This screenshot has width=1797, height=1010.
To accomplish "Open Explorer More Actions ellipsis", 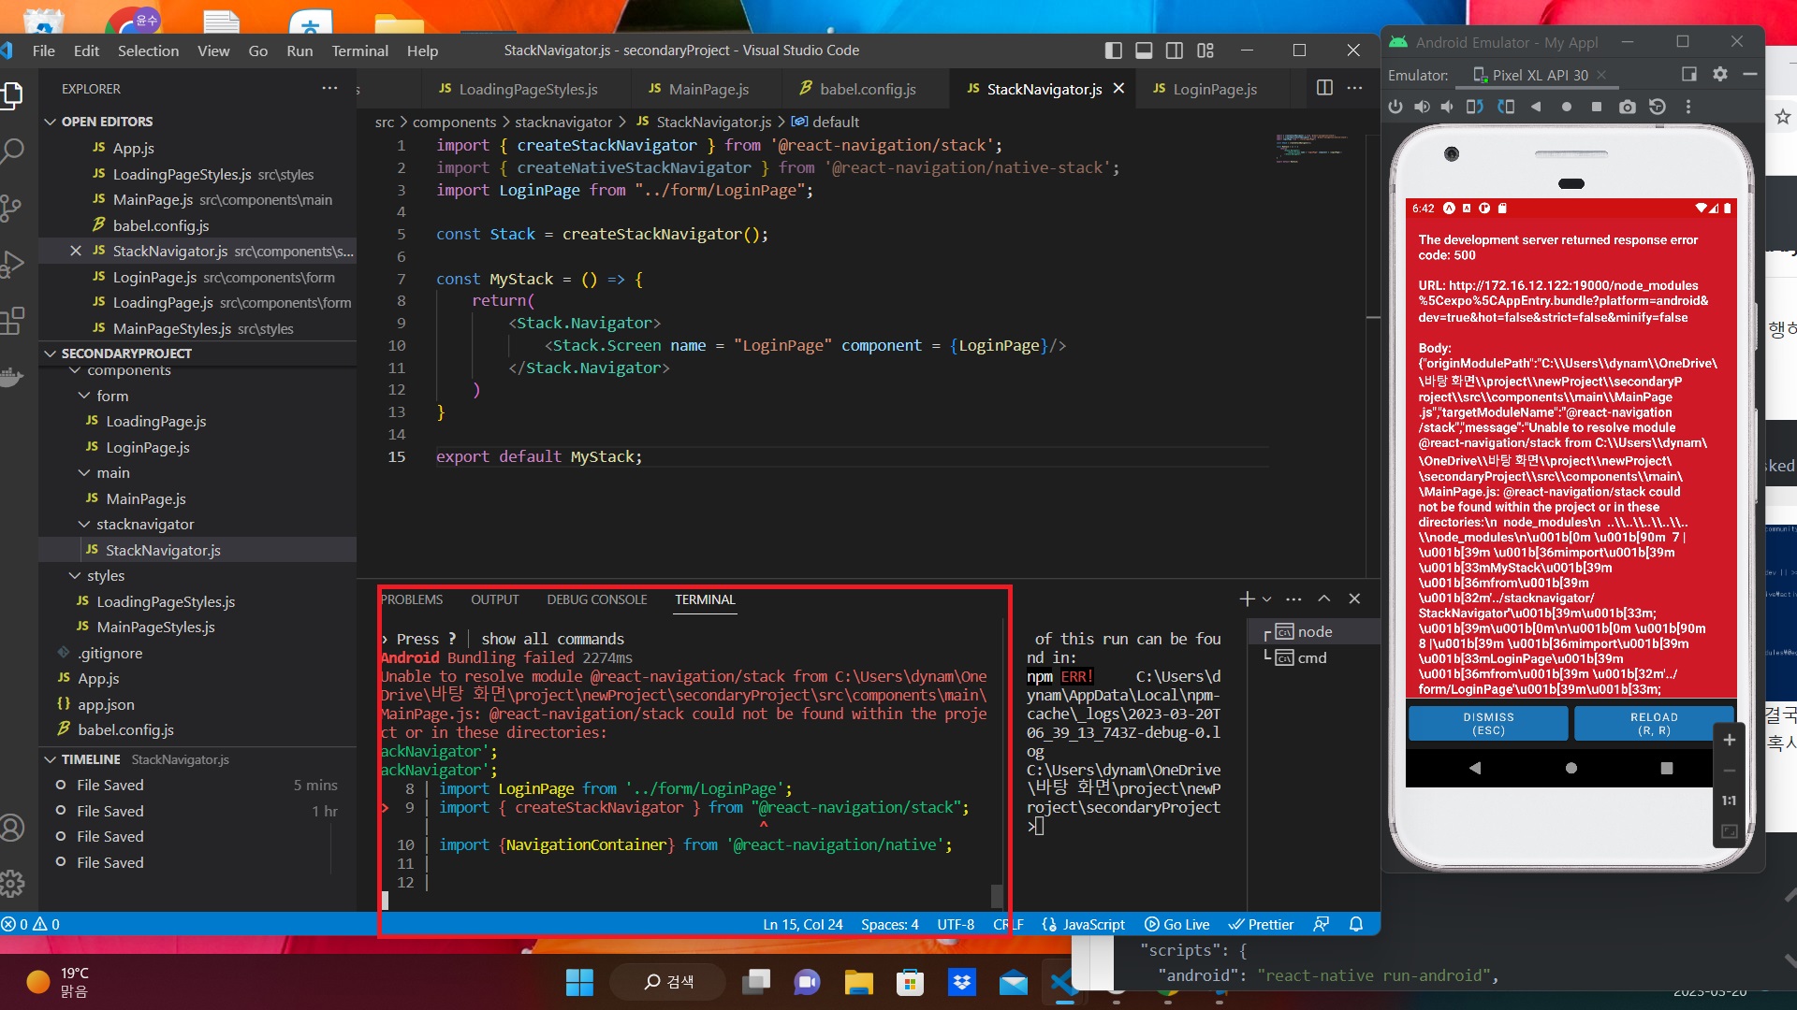I will tap(329, 88).
